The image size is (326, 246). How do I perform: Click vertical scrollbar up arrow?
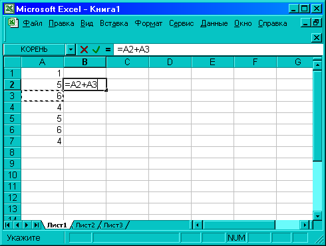(x=317, y=65)
